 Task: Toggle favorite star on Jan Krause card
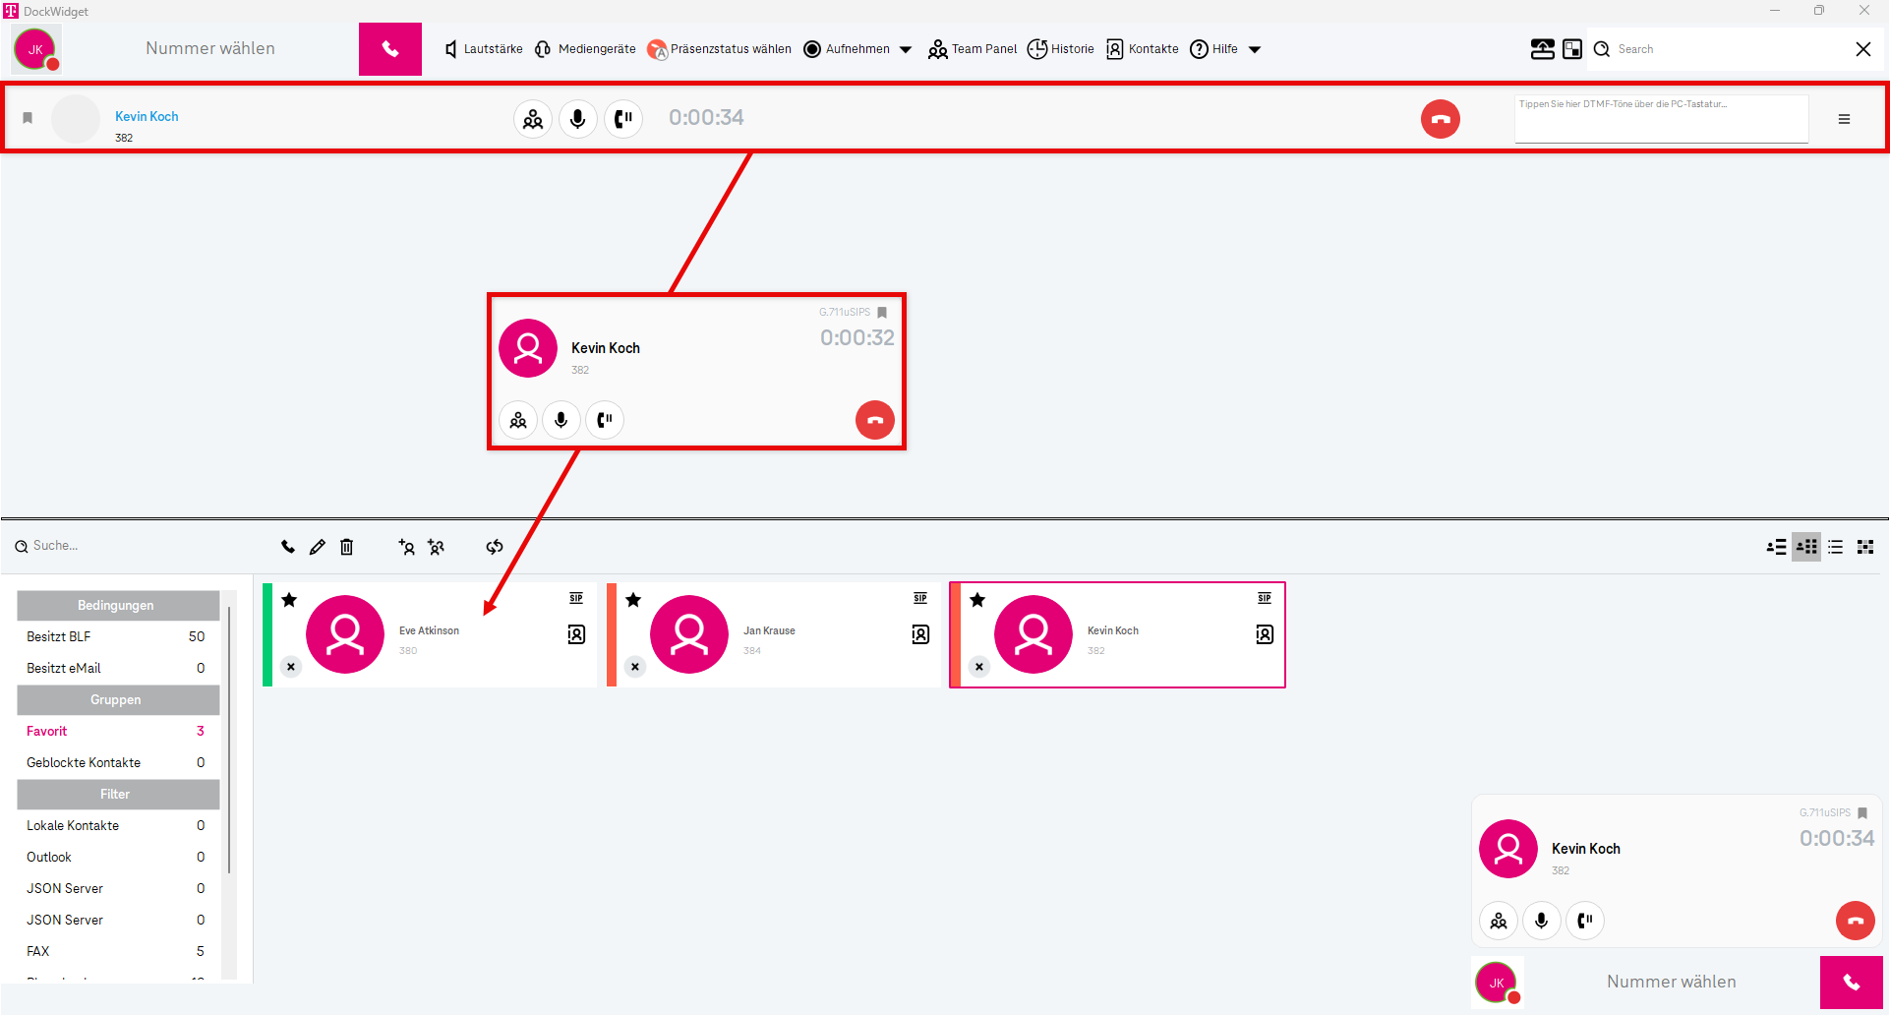(x=633, y=600)
